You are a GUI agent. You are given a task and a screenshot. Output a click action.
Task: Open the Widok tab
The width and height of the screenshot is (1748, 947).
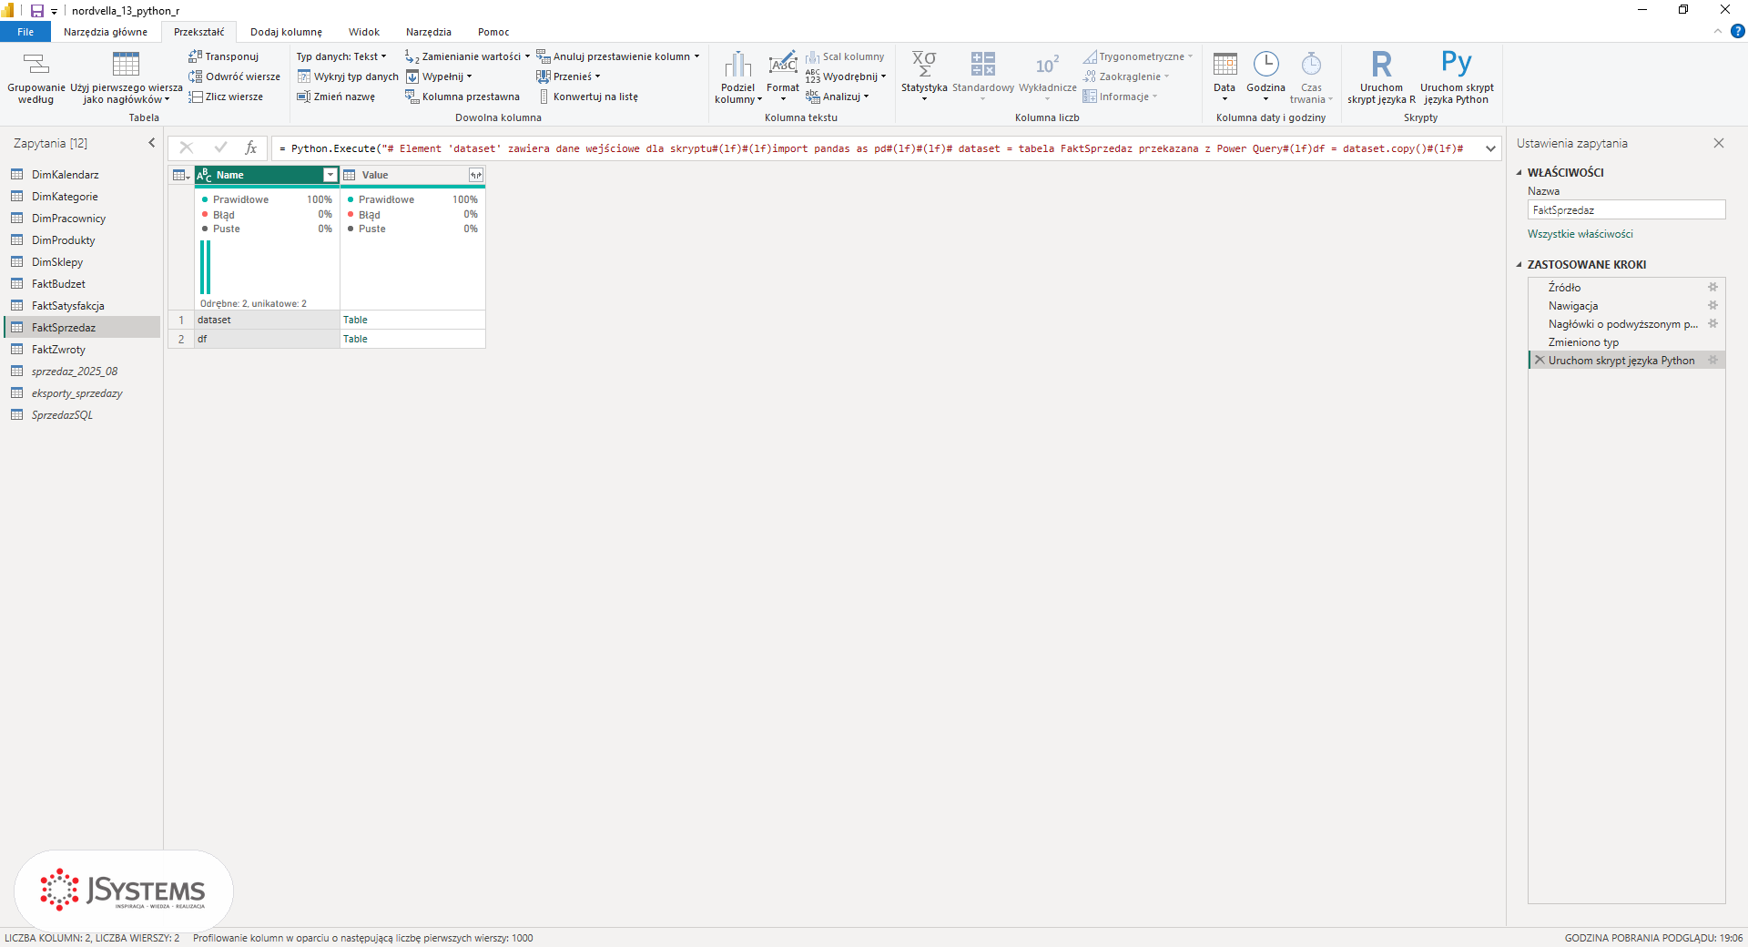click(x=363, y=32)
